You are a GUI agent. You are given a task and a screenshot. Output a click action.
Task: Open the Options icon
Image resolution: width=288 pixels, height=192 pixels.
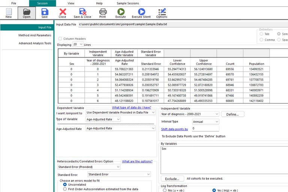pyautogui.click(x=162, y=13)
